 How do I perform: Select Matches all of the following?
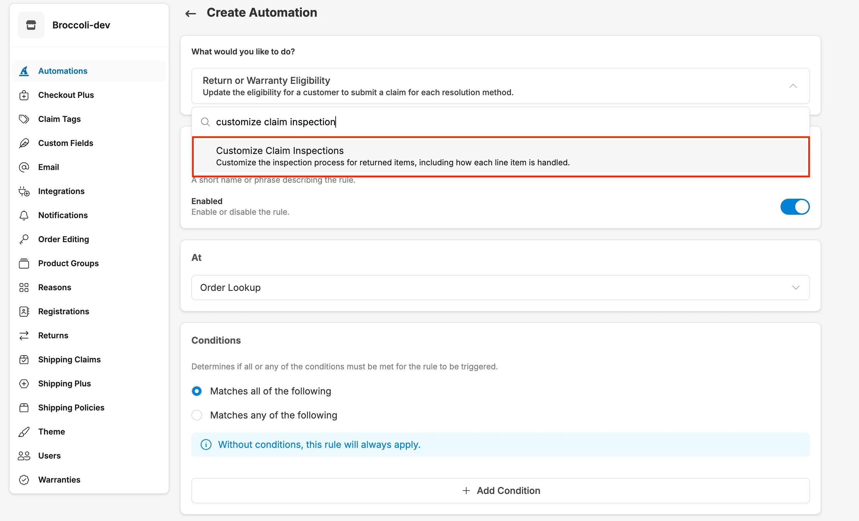(197, 391)
